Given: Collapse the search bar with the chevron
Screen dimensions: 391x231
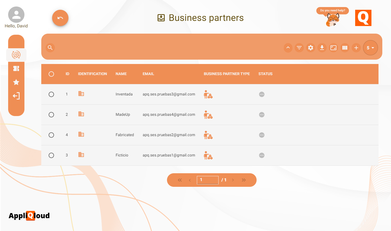Looking at the screenshot, I should (288, 48).
